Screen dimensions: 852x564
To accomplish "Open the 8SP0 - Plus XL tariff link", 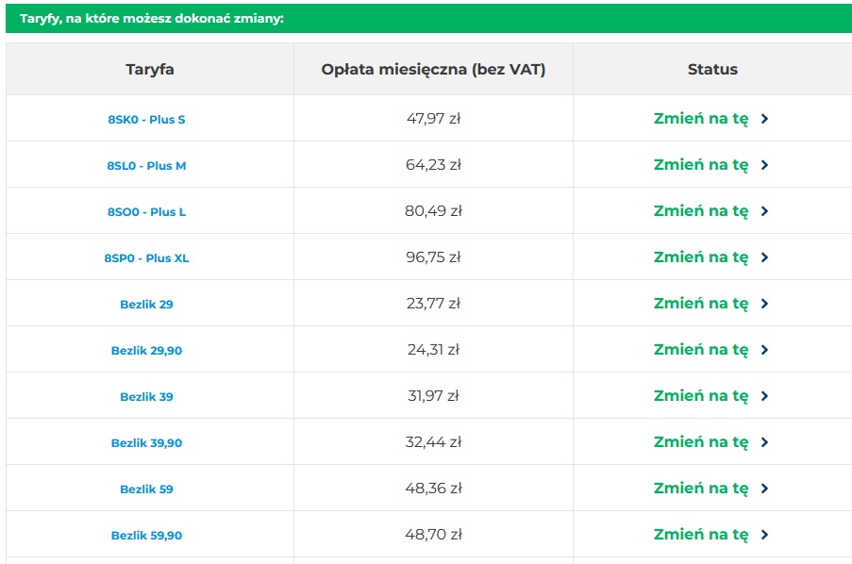I will pos(146,258).
